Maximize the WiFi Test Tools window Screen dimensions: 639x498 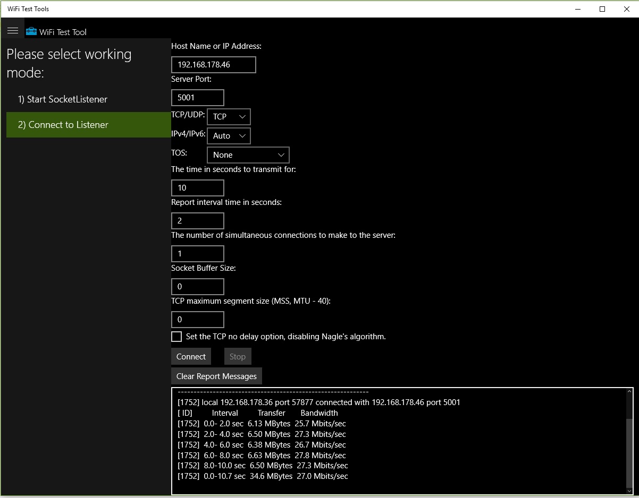pyautogui.click(x=602, y=9)
